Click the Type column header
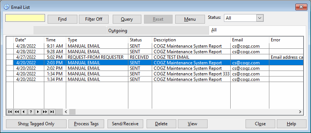Screen dimensions: 311x133 click(x=97, y=40)
